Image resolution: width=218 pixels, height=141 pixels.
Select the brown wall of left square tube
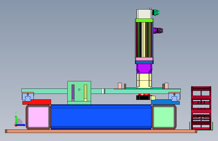pos(27,117)
